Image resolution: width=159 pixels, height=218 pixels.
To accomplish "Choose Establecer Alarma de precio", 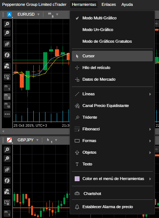I will click(x=112, y=207).
